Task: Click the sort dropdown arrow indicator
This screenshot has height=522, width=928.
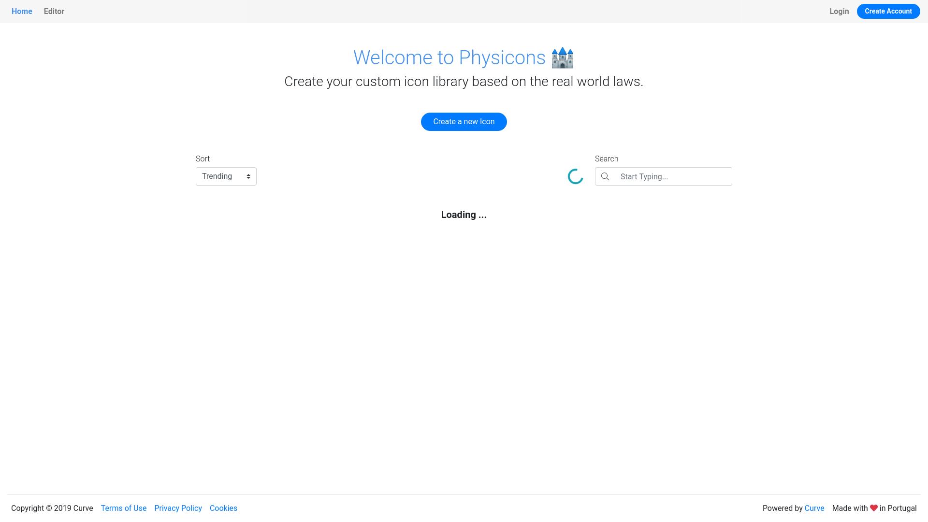Action: point(248,176)
